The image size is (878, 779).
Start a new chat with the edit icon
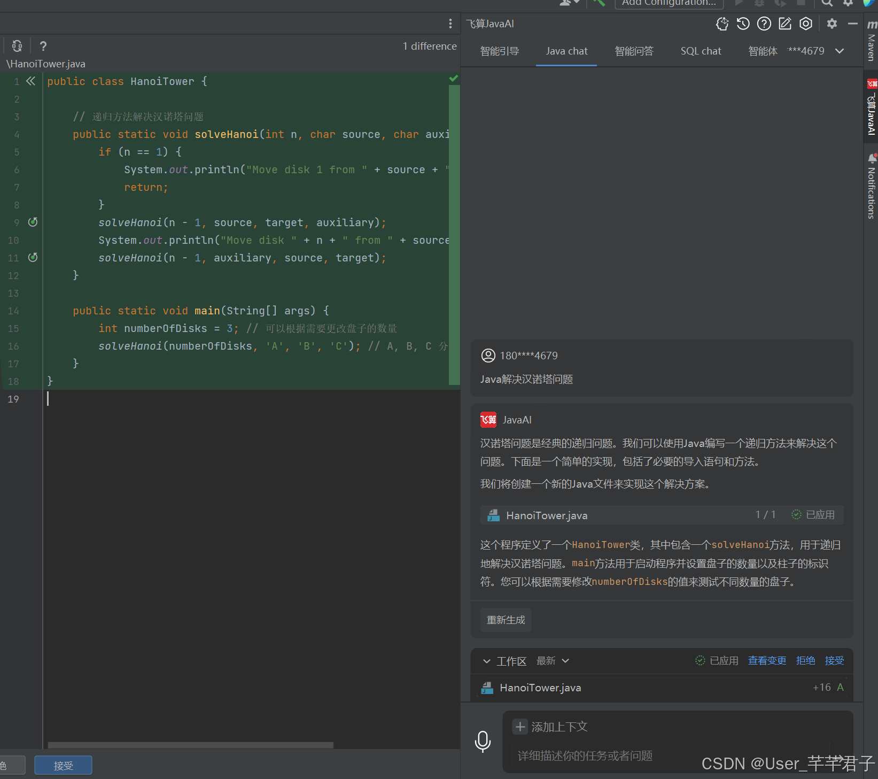784,24
